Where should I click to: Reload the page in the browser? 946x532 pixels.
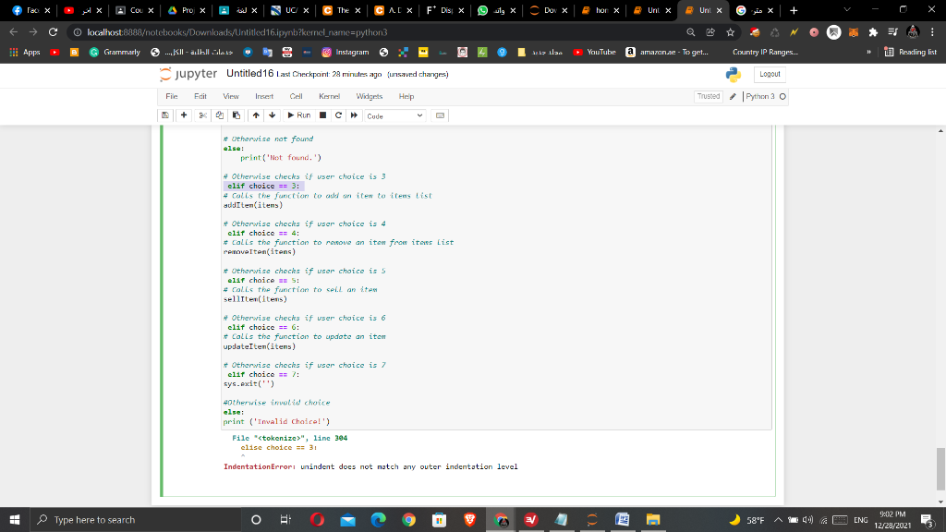[53, 32]
